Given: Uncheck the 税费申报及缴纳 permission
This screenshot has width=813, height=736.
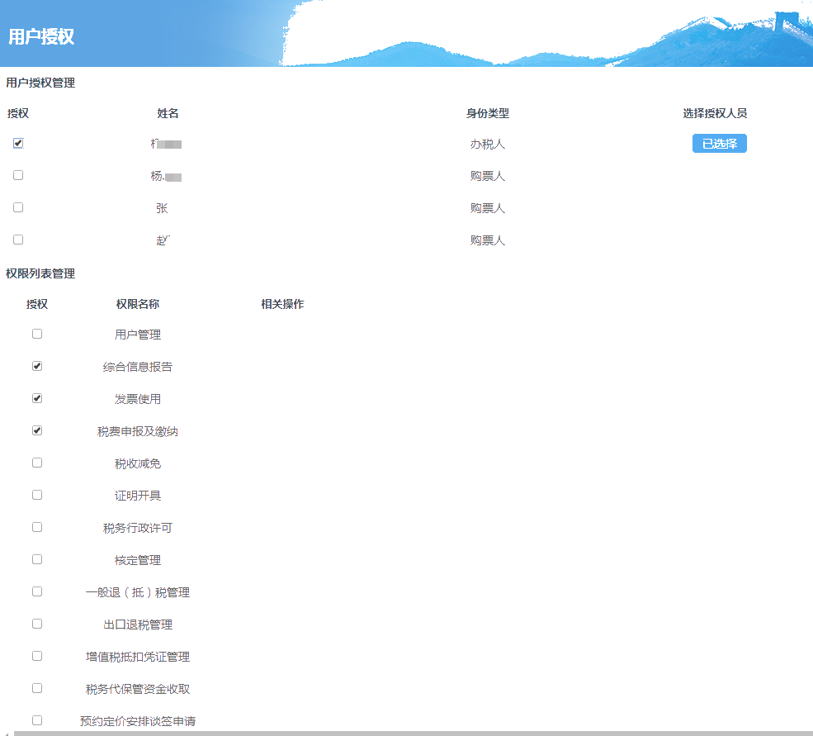Looking at the screenshot, I should (37, 430).
